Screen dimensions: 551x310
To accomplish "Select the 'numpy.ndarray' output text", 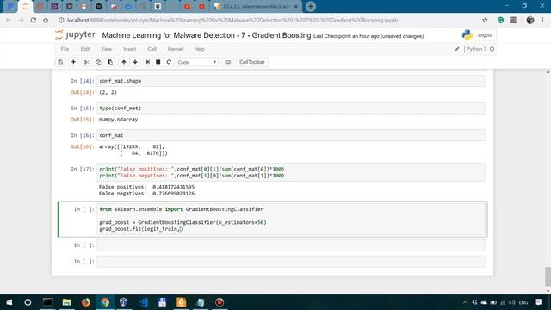I will point(119,120).
